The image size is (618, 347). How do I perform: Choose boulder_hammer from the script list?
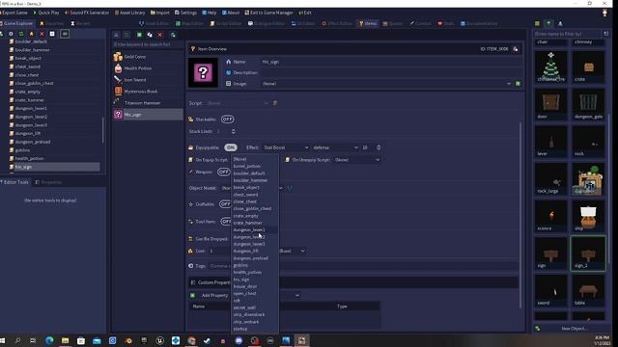click(254, 180)
